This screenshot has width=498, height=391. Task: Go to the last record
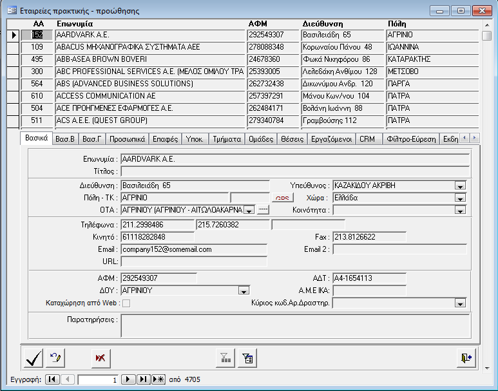tap(143, 379)
